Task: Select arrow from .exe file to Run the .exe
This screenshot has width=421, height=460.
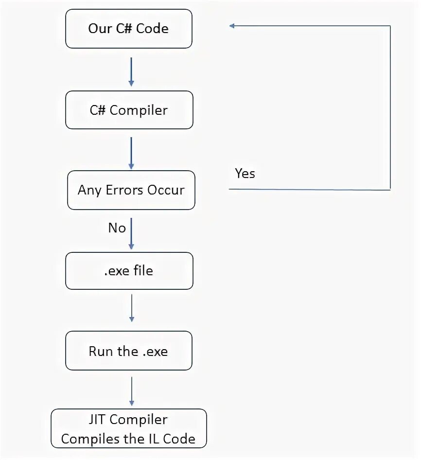Action: tap(131, 307)
